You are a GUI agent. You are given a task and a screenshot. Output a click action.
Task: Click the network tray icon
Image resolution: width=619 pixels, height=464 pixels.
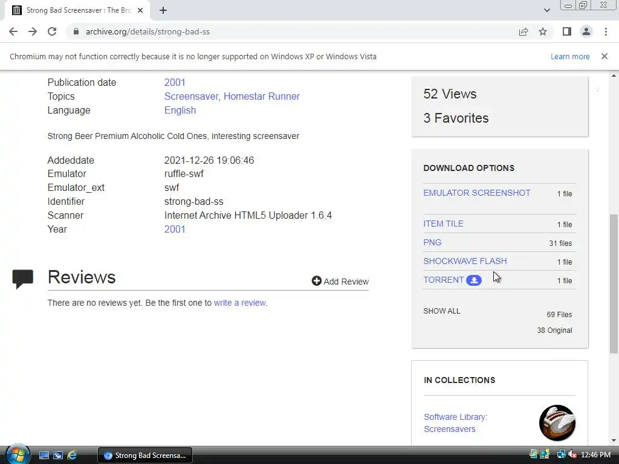(561, 454)
